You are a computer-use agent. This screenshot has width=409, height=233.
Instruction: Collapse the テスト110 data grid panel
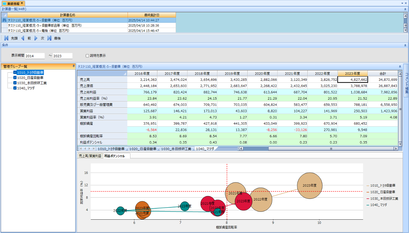(400, 66)
